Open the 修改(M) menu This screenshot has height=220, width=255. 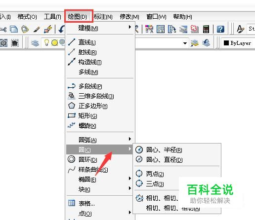129,17
